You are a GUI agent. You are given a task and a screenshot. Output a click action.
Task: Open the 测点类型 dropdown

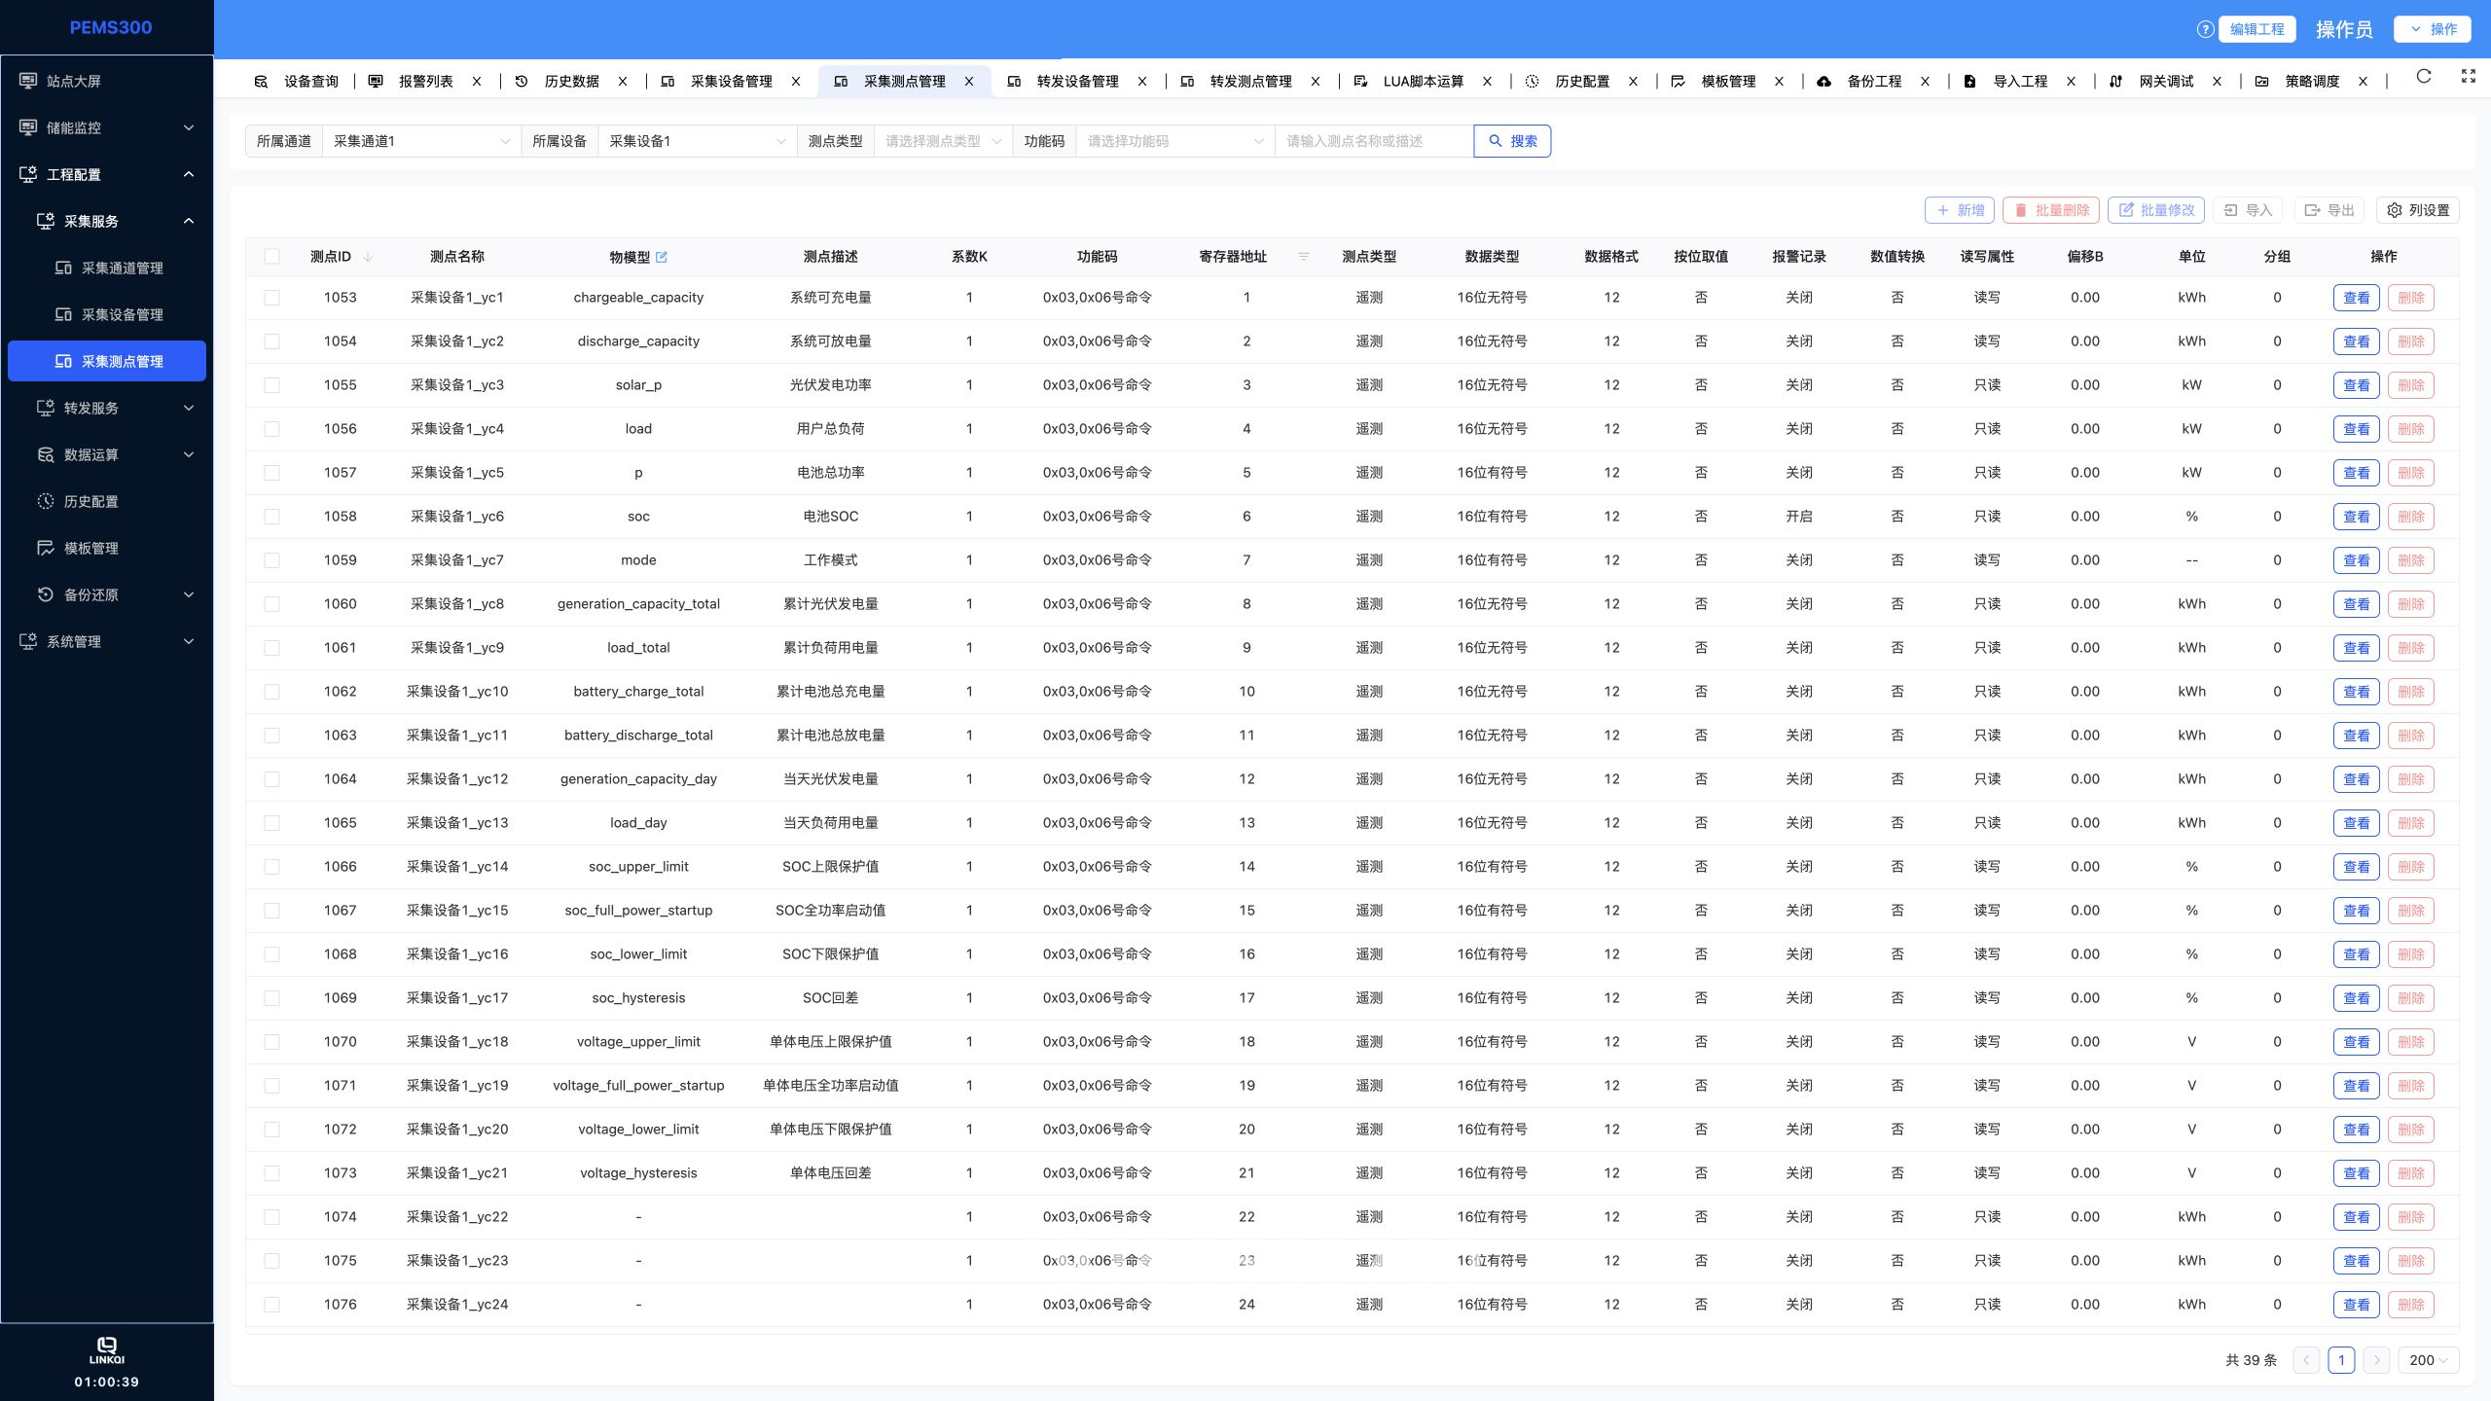943,141
